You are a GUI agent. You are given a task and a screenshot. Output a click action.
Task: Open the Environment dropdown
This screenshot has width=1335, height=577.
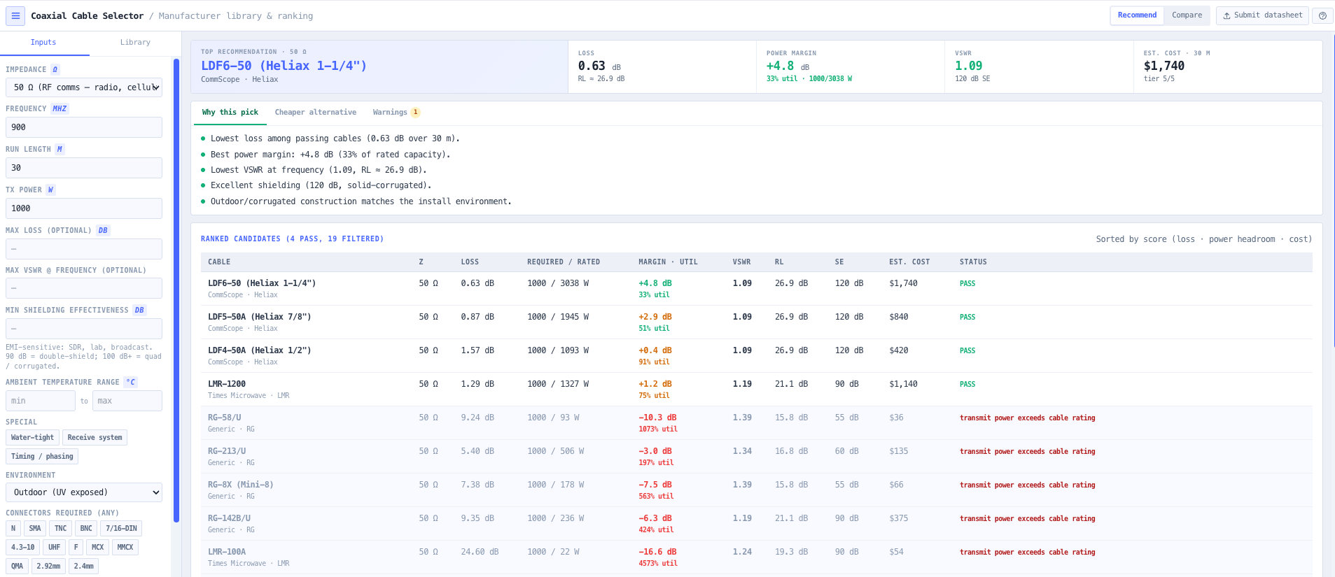pos(84,492)
